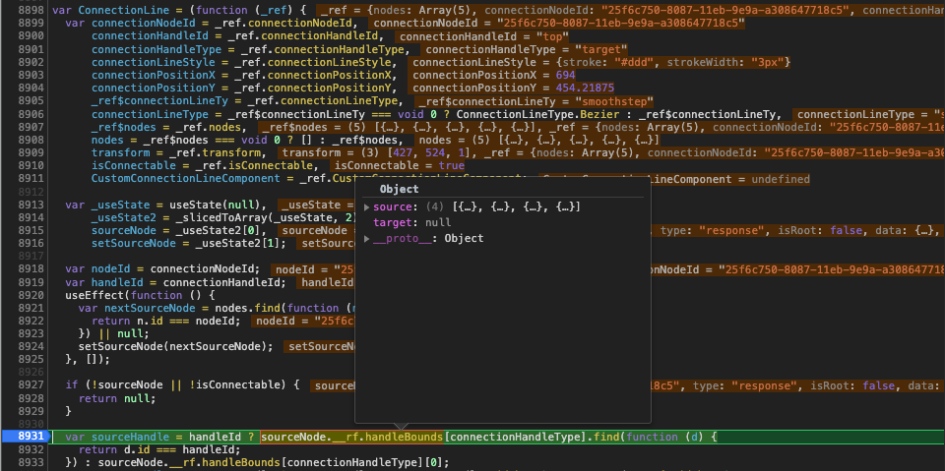Click inline value isConnectable = true
The height and width of the screenshot is (471, 945).
pos(399,165)
